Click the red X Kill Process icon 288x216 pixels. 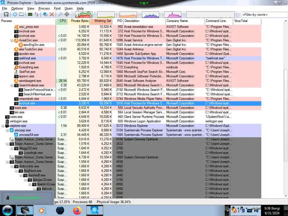click(x=52, y=15)
